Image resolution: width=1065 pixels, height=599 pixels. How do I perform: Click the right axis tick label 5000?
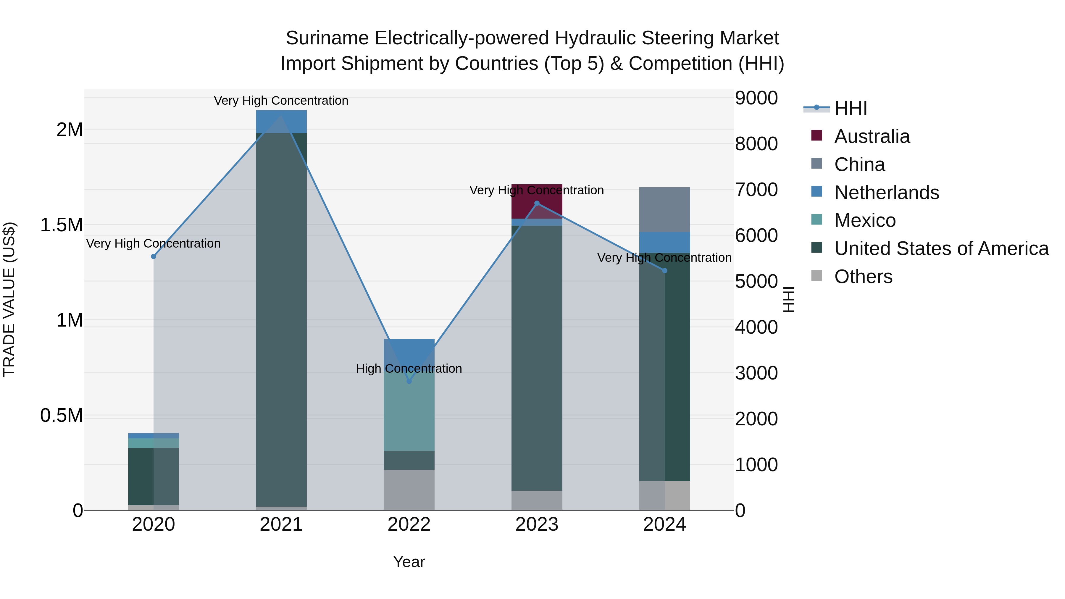coord(756,282)
